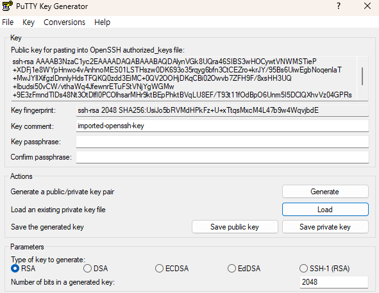379x293 pixels.
Task: Click the 'Load an existing private key file' label
Action: 58,210
